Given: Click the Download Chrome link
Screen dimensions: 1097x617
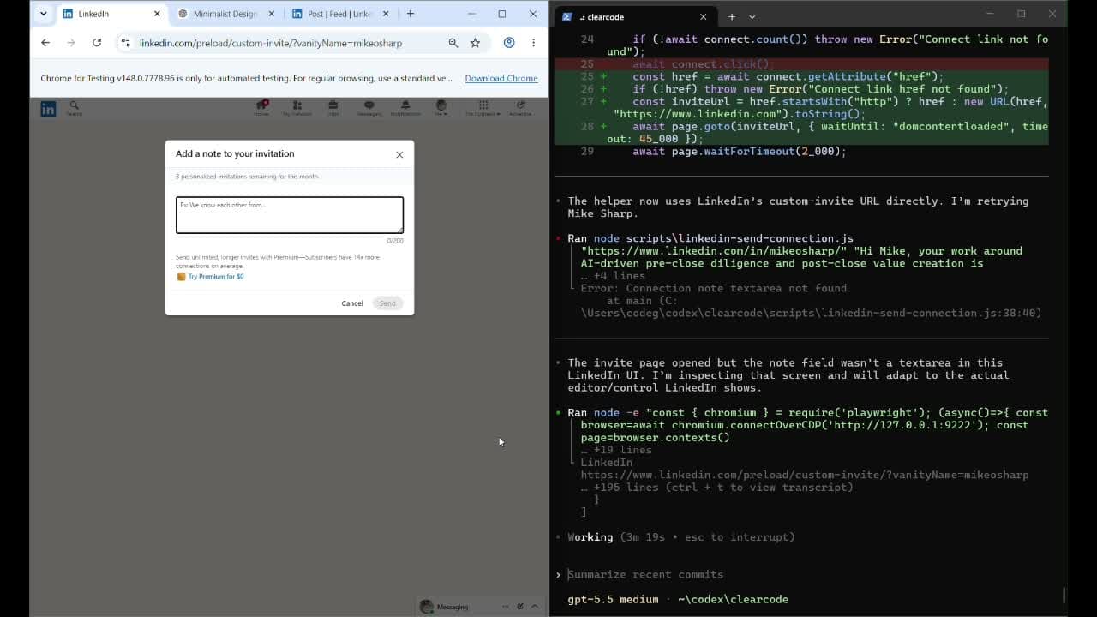Looking at the screenshot, I should click(501, 78).
